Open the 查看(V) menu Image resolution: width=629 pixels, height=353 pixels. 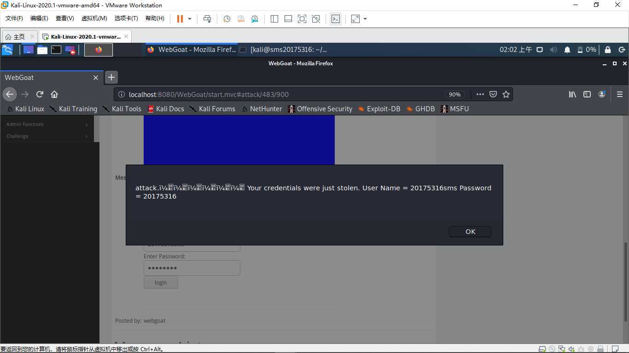click(65, 18)
